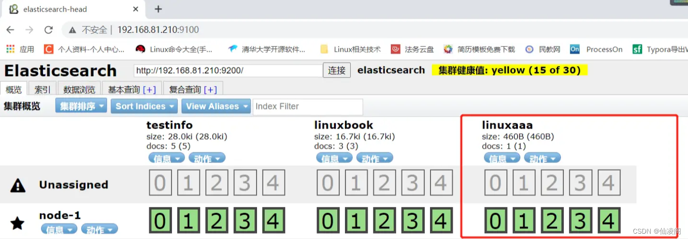Image resolution: width=688 pixels, height=239 pixels.
Task: Open linuxaaa index 信息 dropdown
Action: coord(502,158)
